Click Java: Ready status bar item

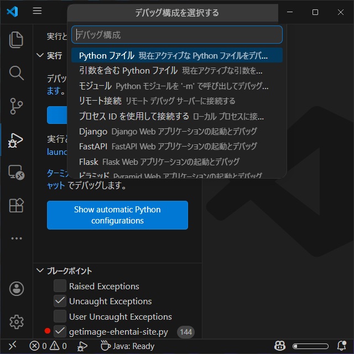[x=128, y=346]
